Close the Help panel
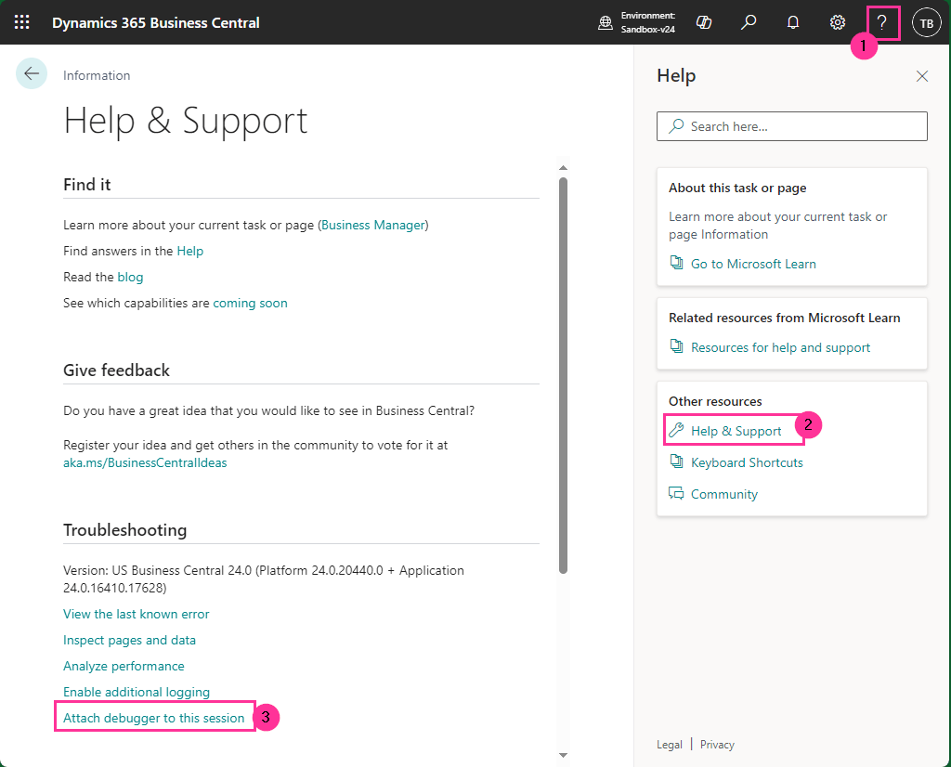Image resolution: width=951 pixels, height=767 pixels. (x=921, y=76)
